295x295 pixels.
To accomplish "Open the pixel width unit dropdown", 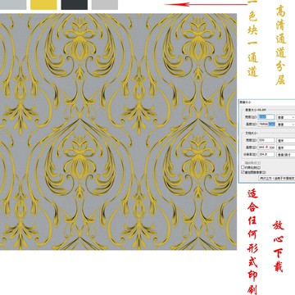I will pos(286,117).
